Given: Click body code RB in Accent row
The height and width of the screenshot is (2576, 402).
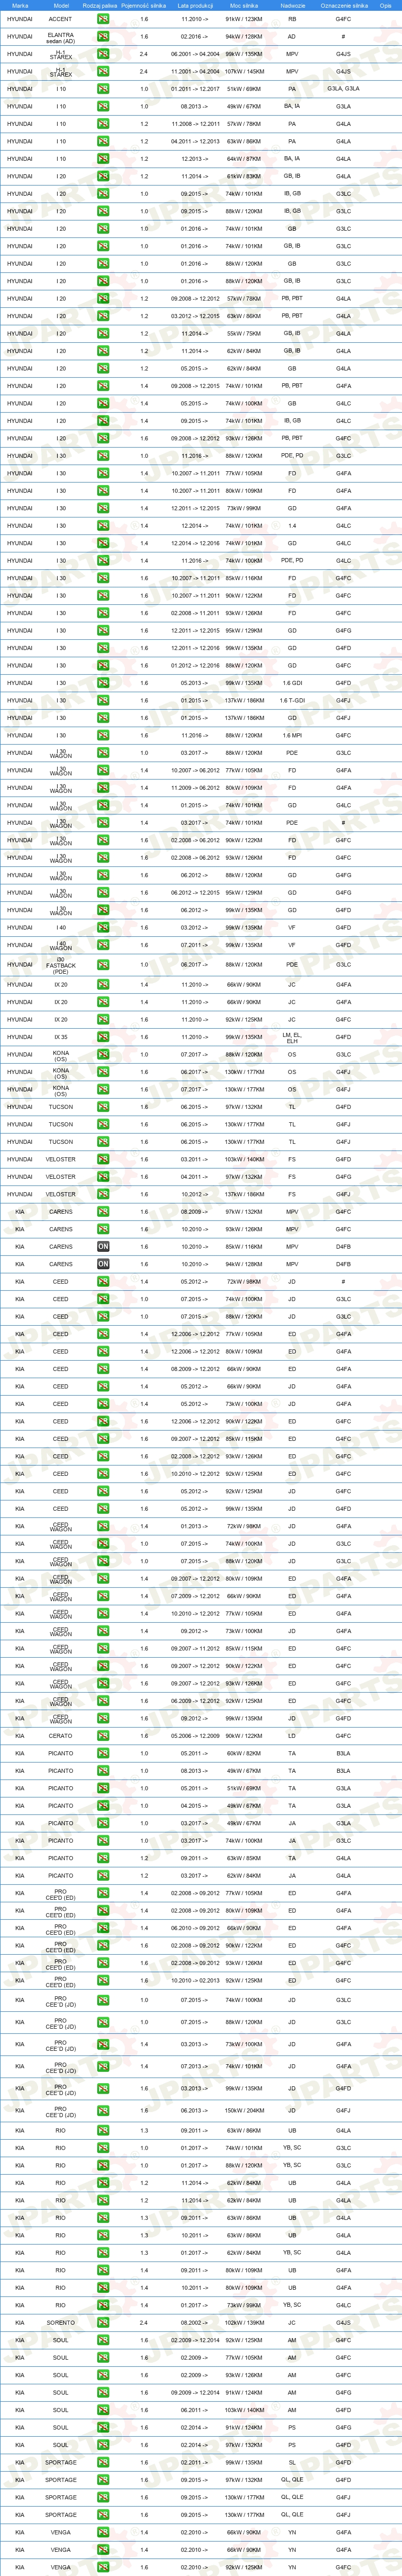Looking at the screenshot, I should [x=292, y=19].
